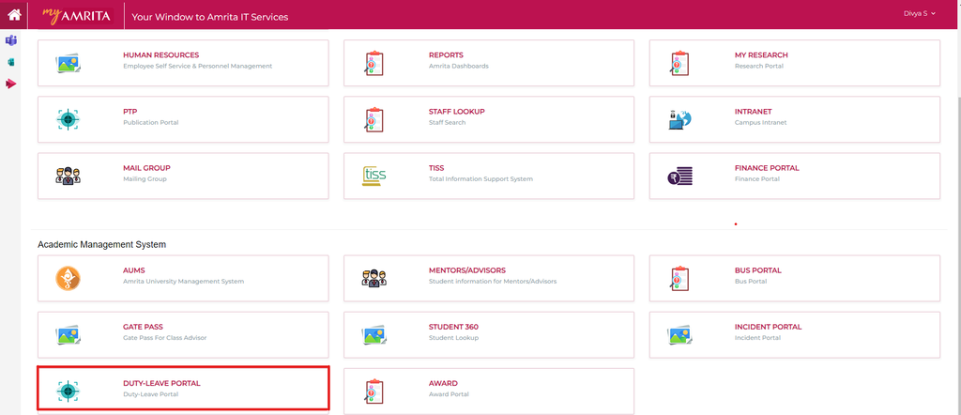Open the Duty-Leave Portal tile

(183, 389)
